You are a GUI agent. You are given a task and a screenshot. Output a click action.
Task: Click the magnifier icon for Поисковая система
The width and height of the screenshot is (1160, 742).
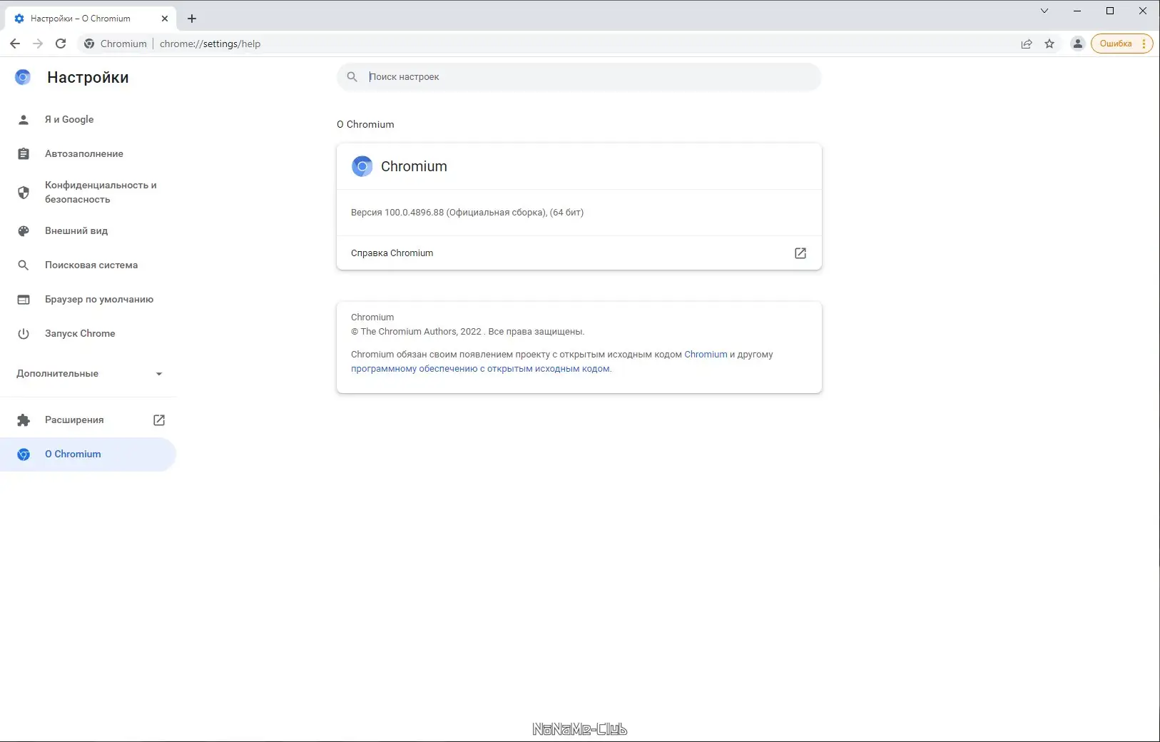(24, 265)
